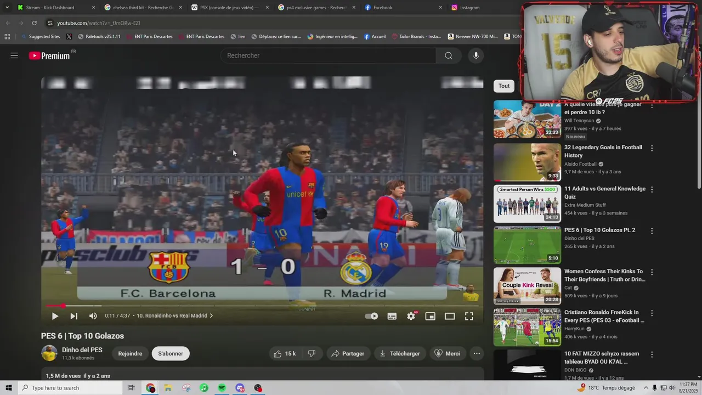The height and width of the screenshot is (395, 702).
Task: Show hidden system tray icons
Action: click(645, 388)
